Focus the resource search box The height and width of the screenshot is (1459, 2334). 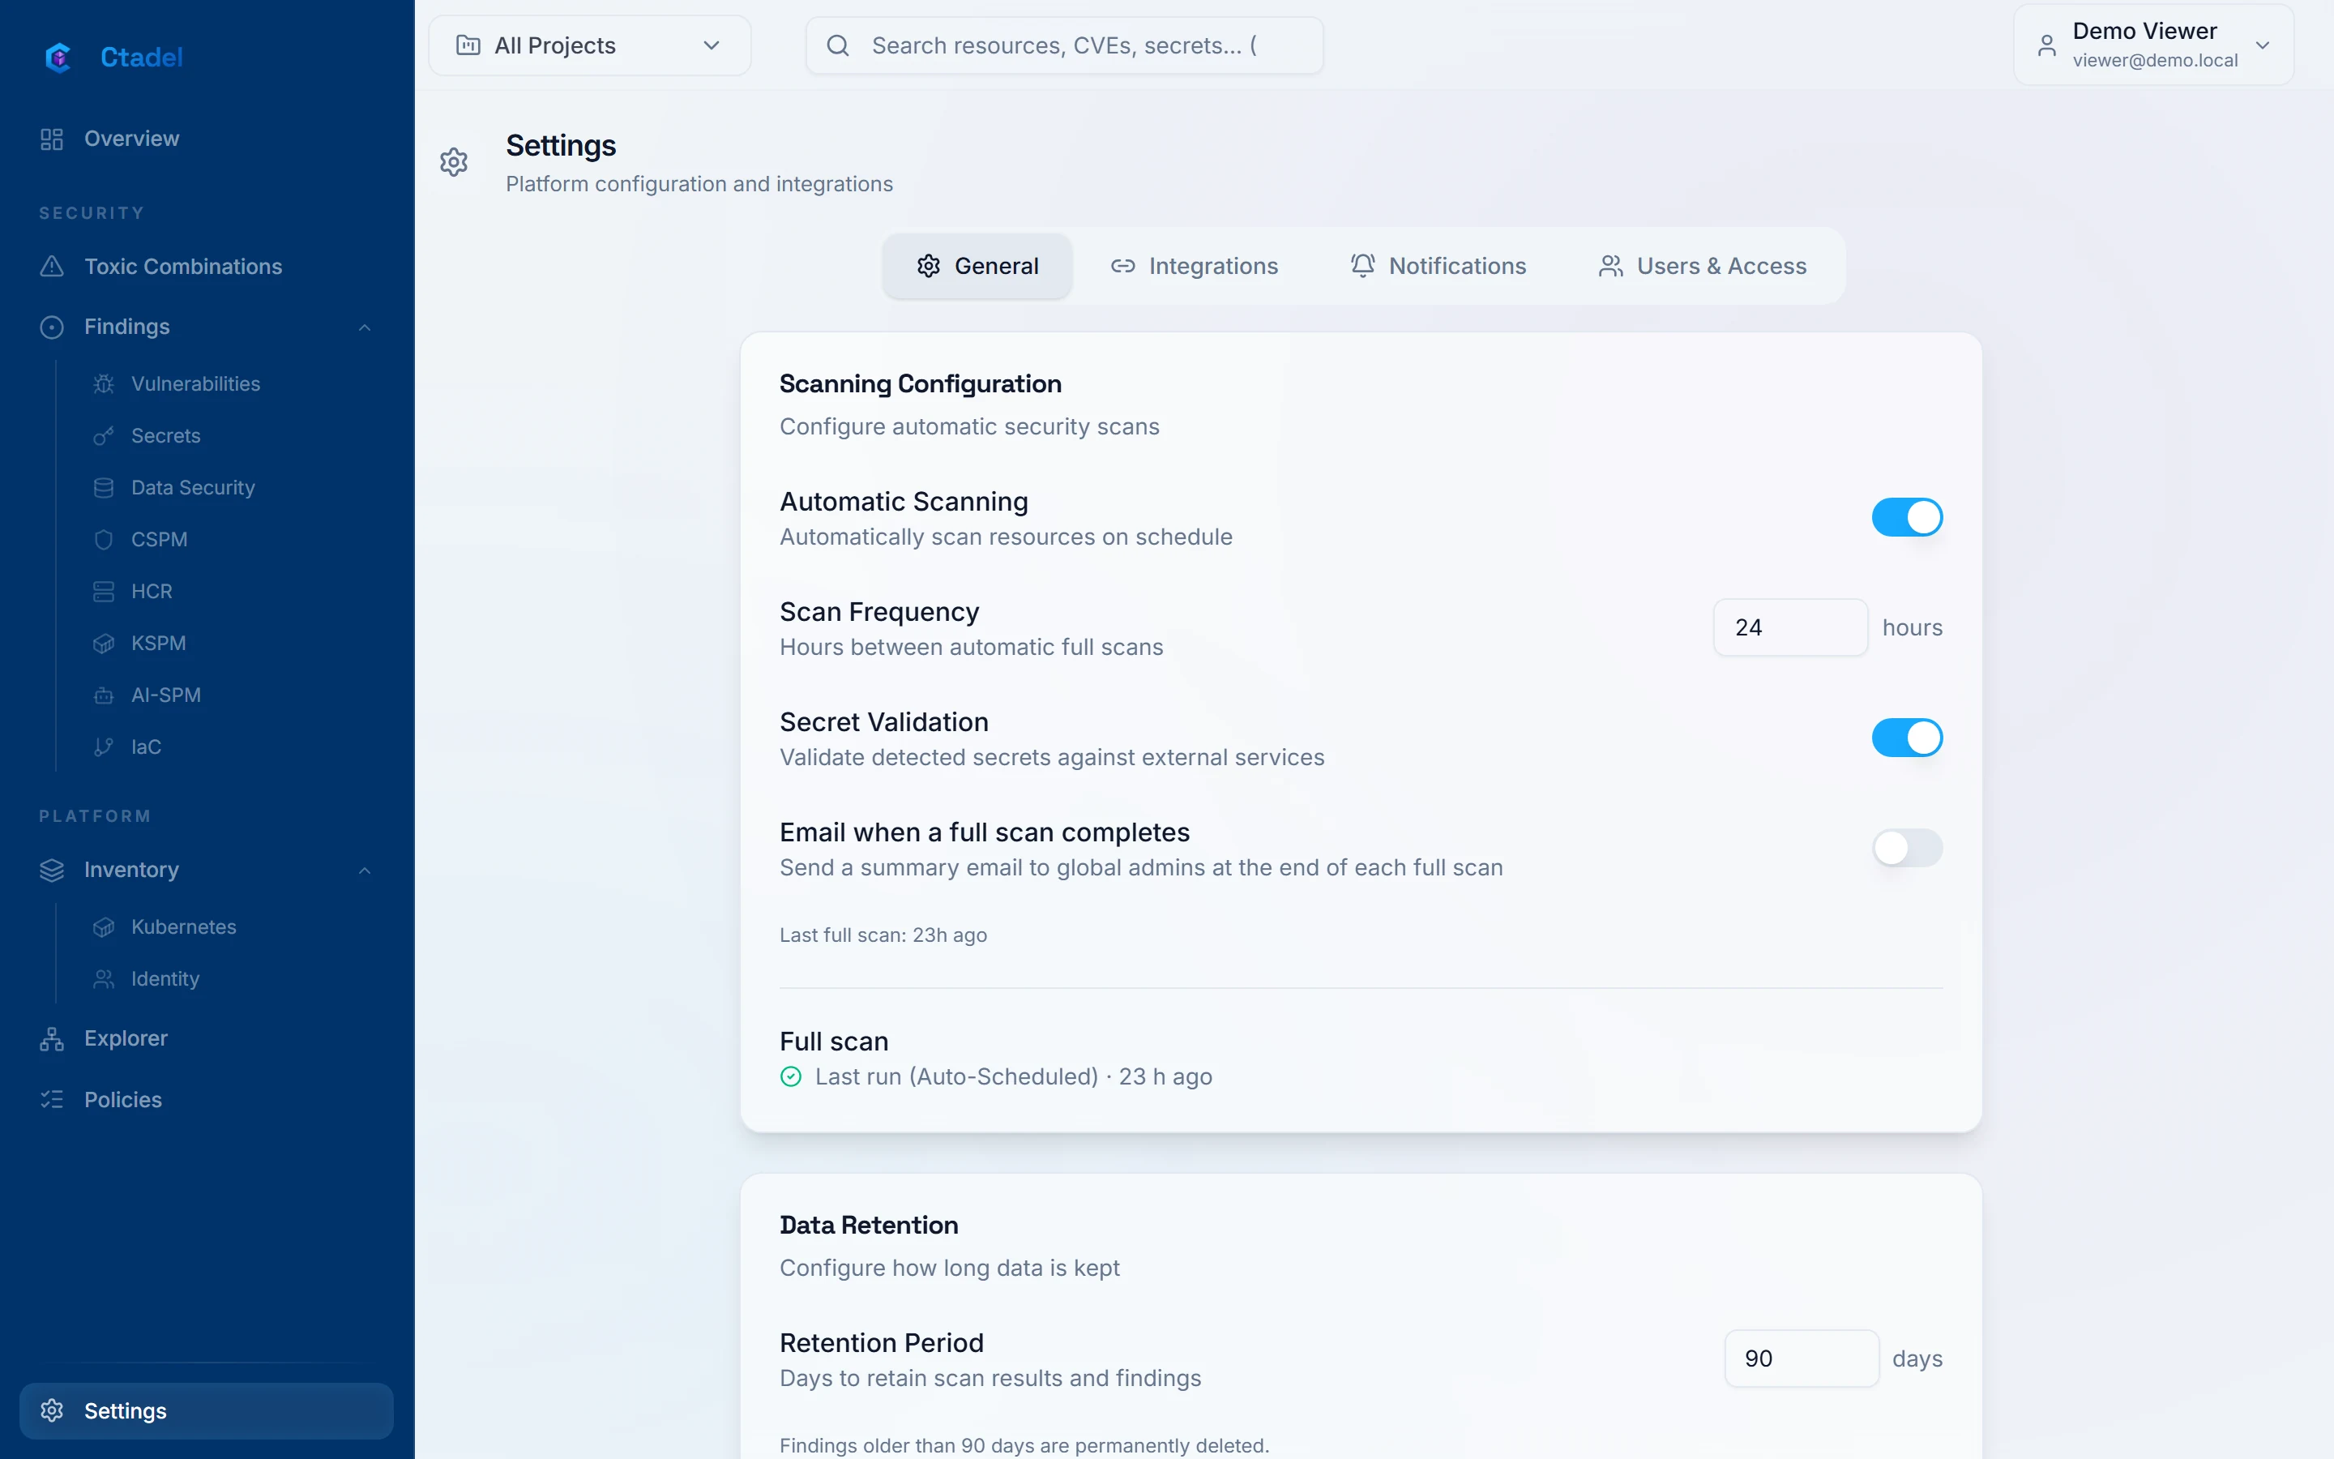point(1064,45)
